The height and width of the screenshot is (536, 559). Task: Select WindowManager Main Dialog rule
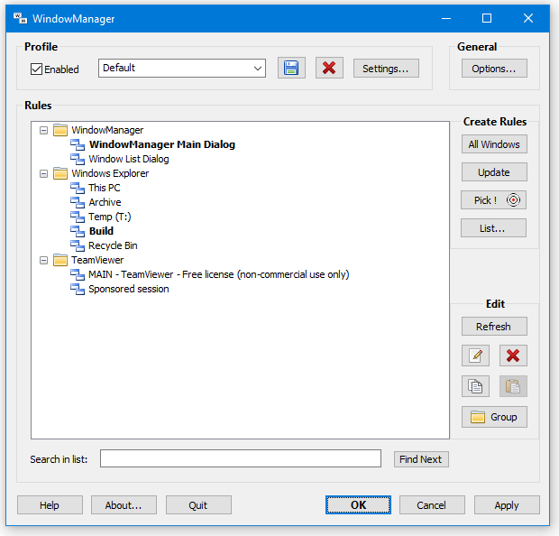(161, 144)
